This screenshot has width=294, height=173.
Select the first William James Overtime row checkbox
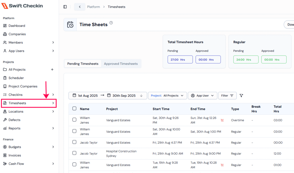point(74,120)
